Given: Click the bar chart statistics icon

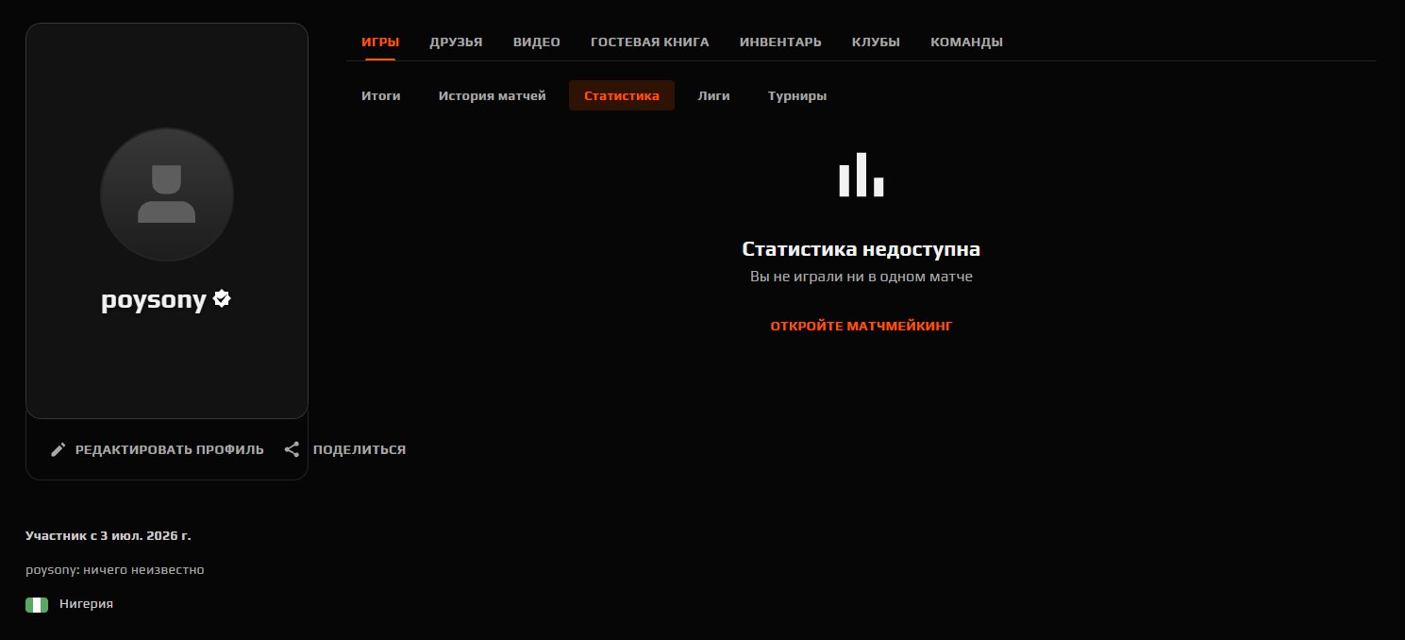Looking at the screenshot, I should point(861,175).
